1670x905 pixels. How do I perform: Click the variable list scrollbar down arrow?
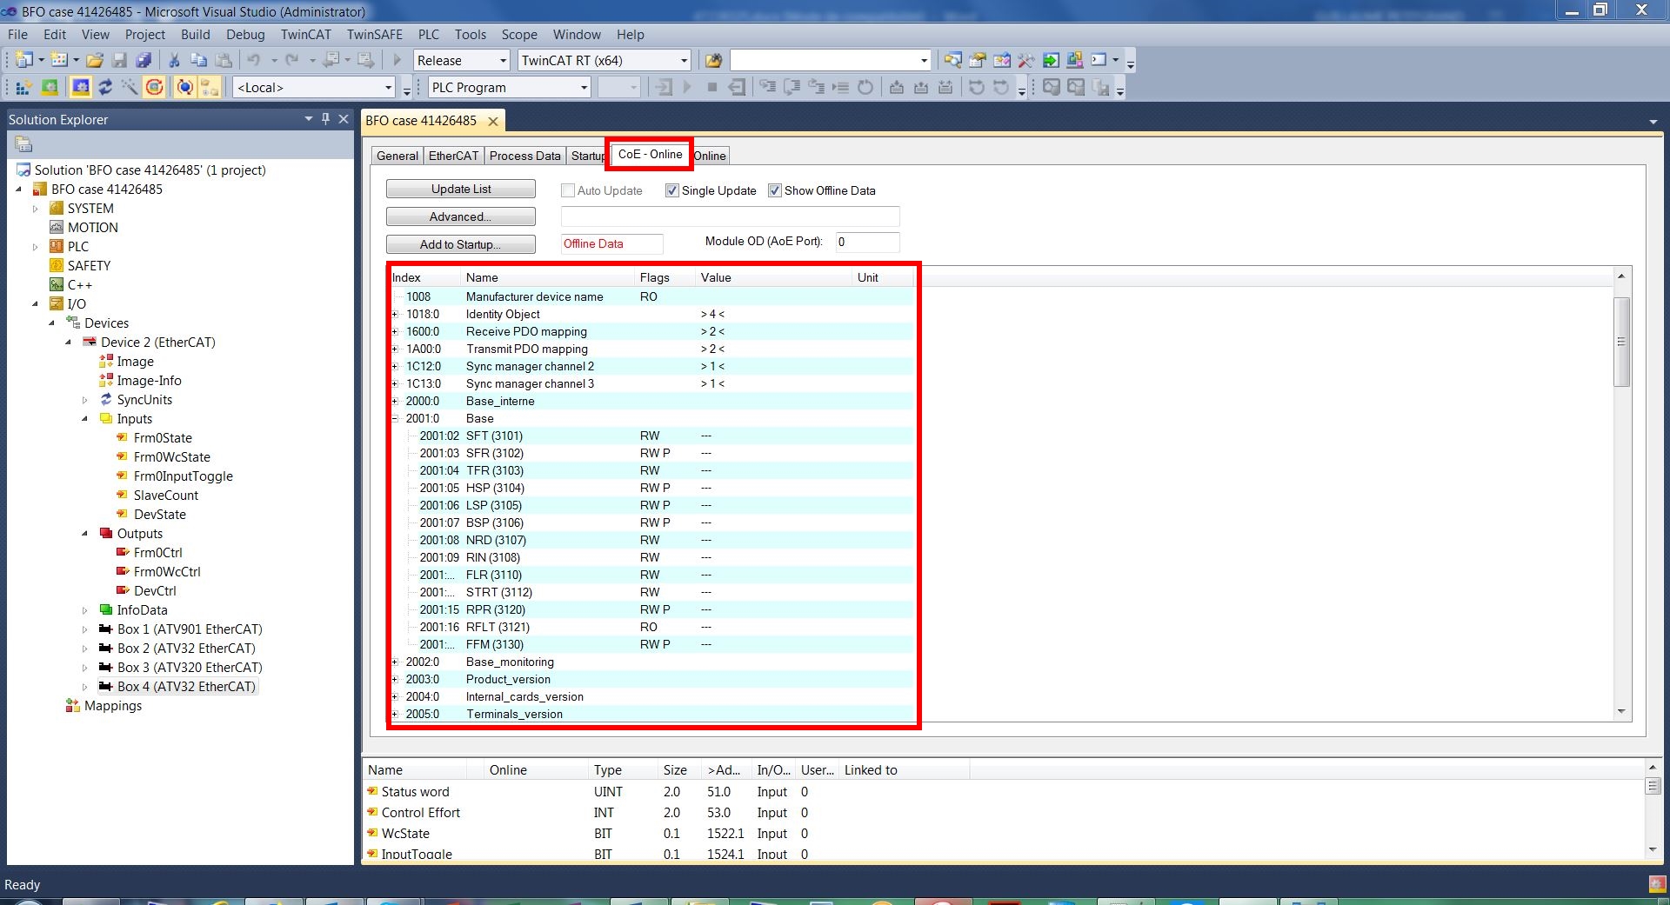1653,849
